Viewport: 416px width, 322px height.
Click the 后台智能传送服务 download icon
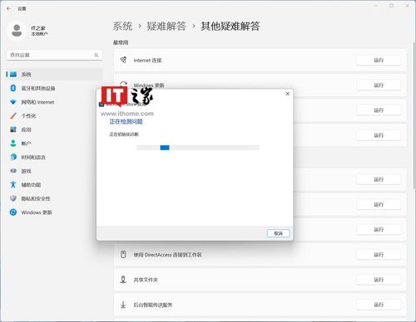123,305
